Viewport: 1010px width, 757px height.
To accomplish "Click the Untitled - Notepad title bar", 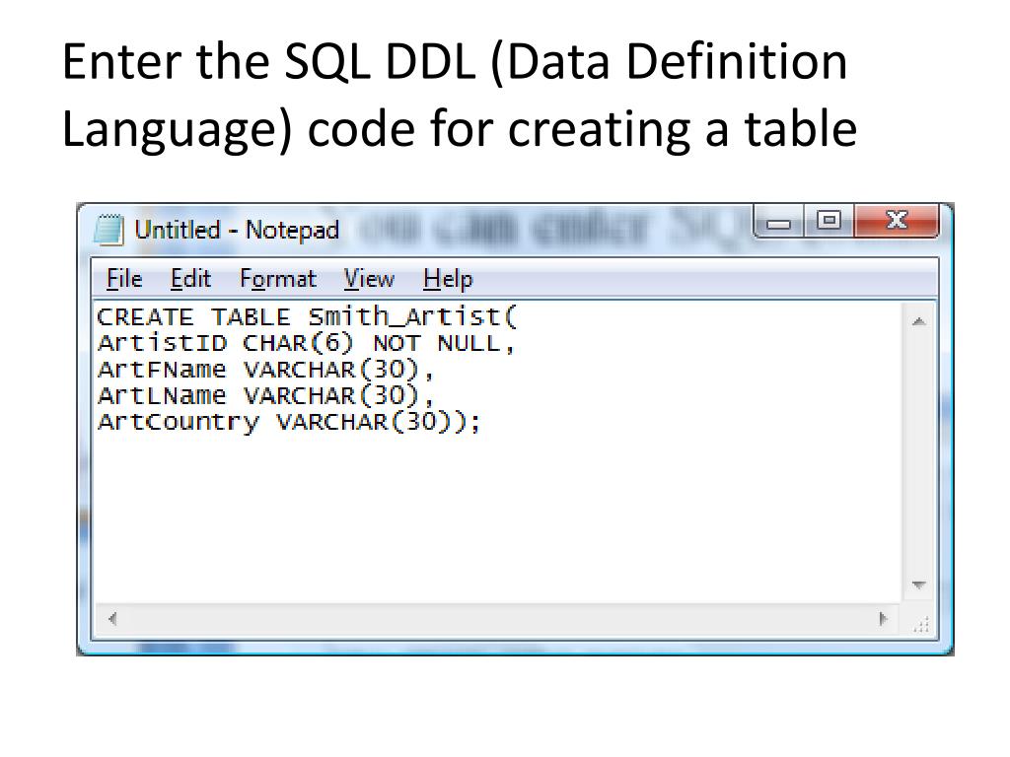I will click(x=493, y=231).
